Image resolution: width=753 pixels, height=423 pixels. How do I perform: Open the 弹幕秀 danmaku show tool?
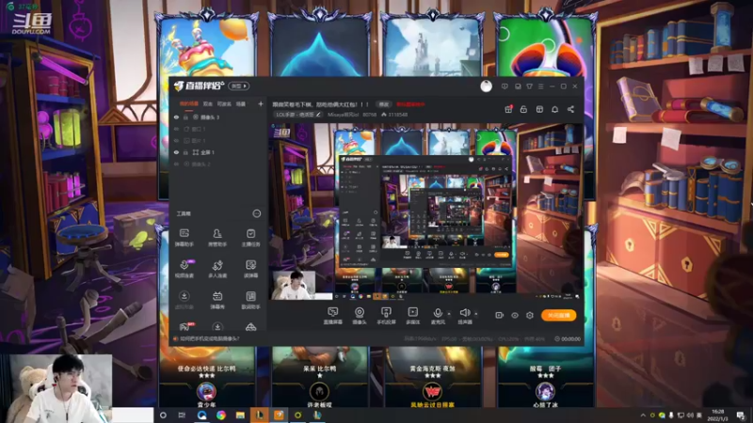217,300
